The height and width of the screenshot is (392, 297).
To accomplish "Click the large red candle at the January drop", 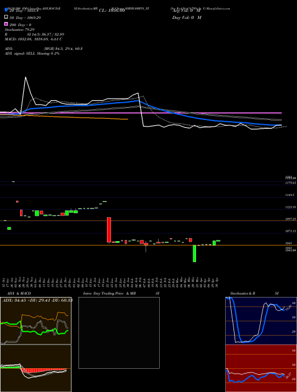I will pos(109,230).
